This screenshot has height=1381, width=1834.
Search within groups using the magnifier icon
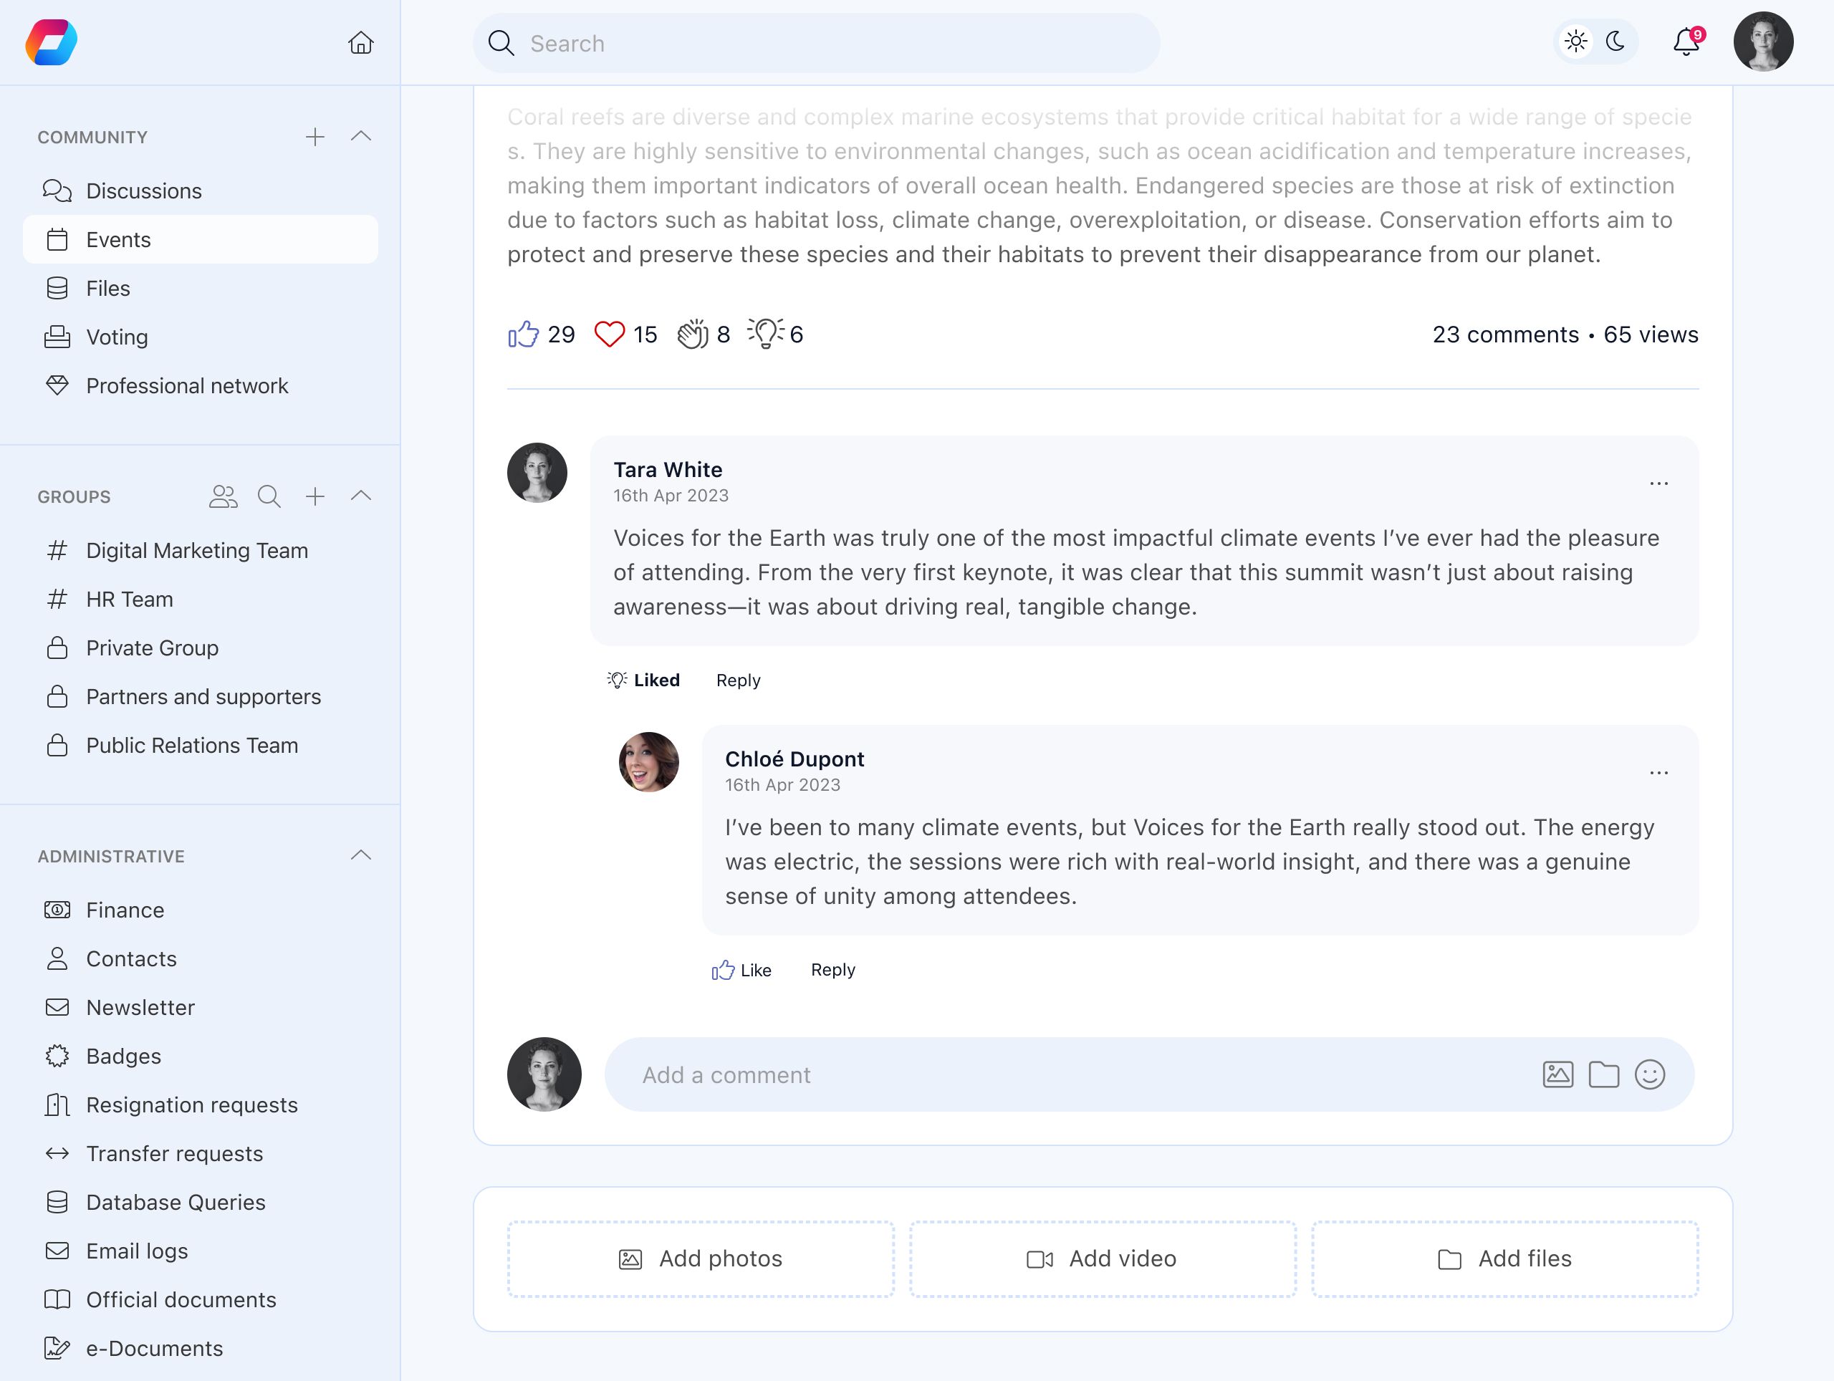(x=269, y=496)
